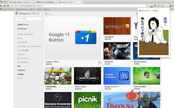Image resolution: width=174 pixels, height=108 pixels.
Task: Open the mybookmark bookmarks folder
Action: click(x=22, y=9)
